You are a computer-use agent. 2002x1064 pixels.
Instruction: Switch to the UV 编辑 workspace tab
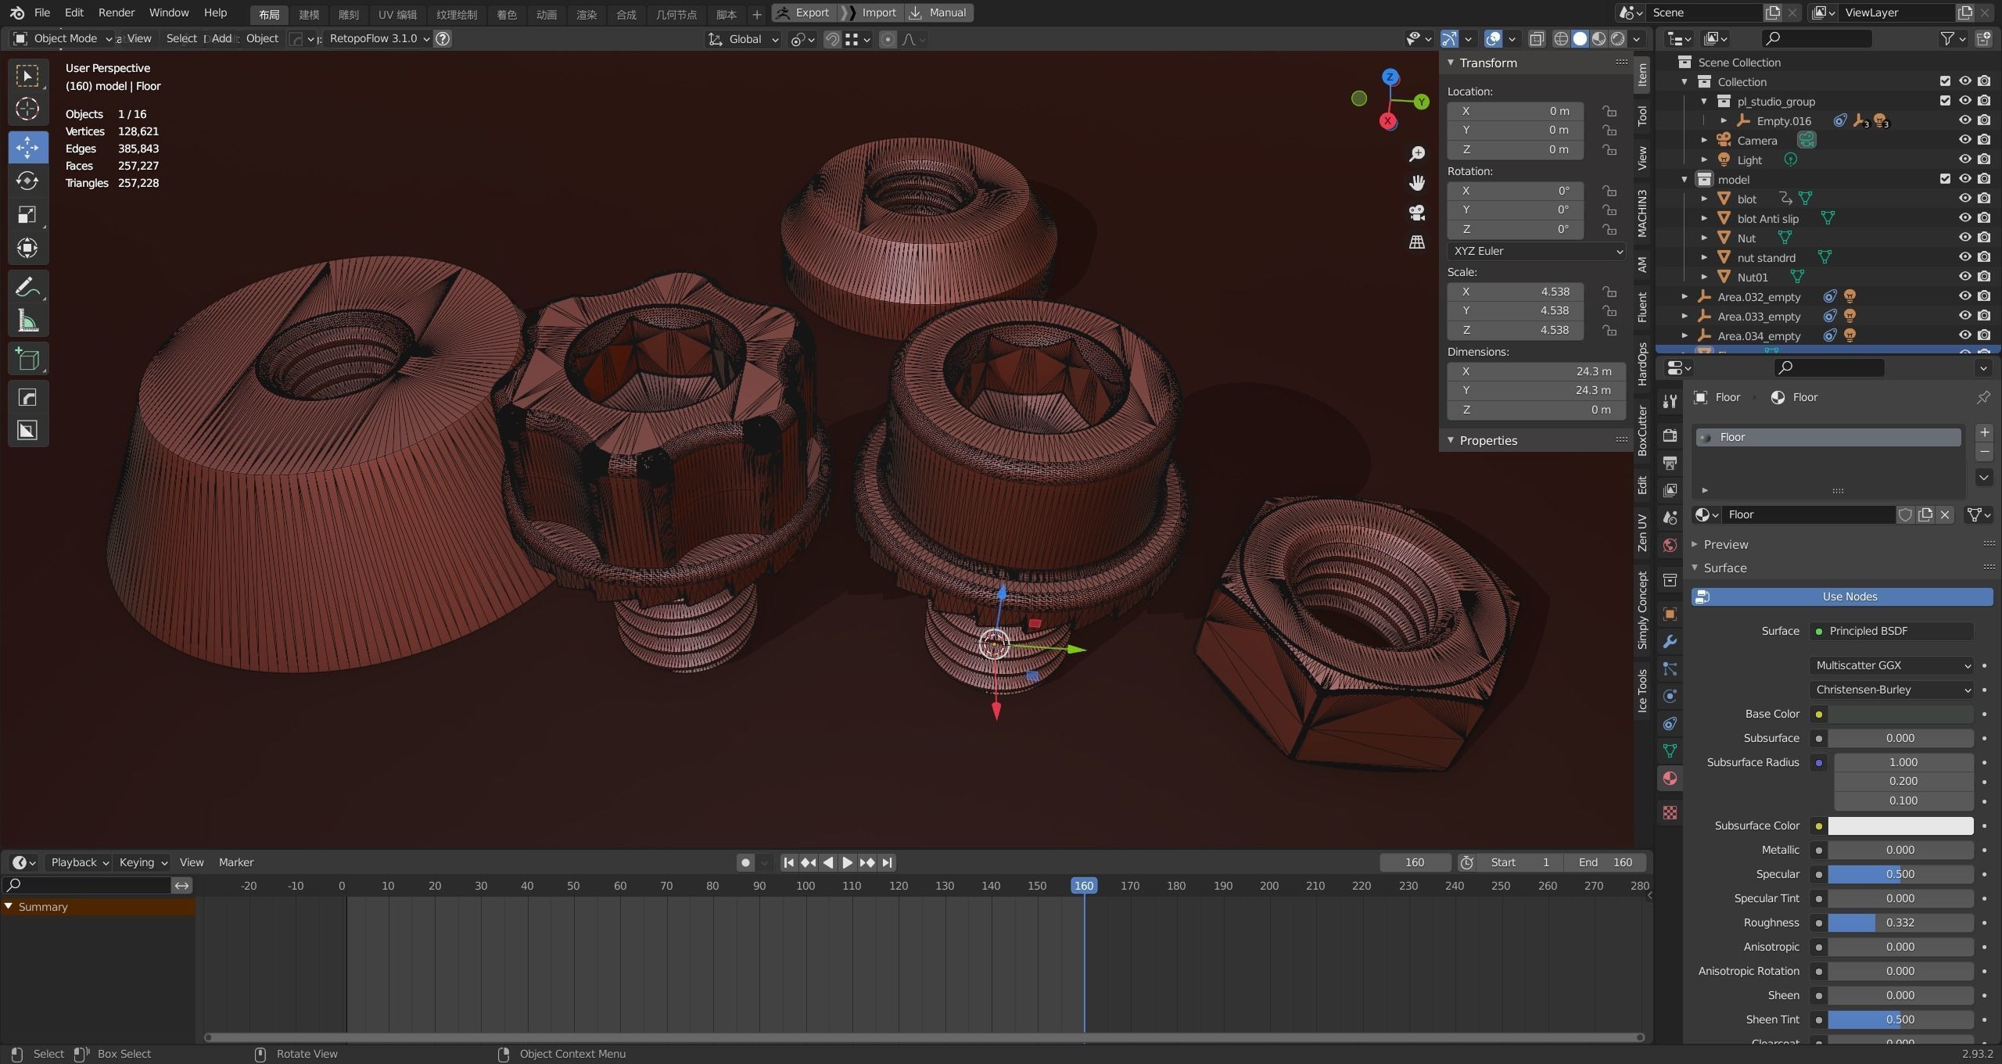pos(396,14)
